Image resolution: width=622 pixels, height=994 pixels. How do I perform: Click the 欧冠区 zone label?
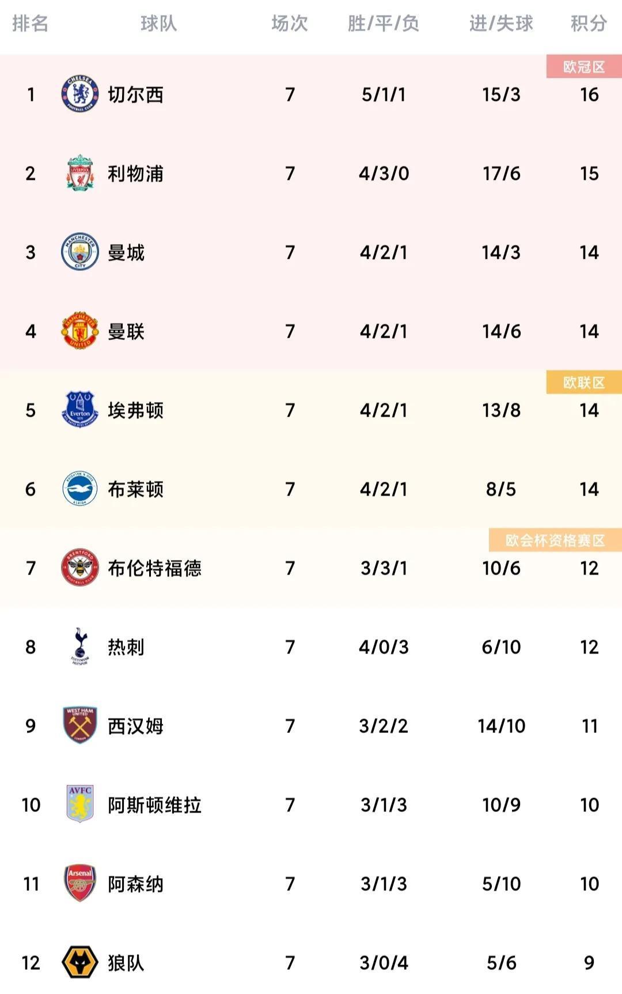(584, 67)
